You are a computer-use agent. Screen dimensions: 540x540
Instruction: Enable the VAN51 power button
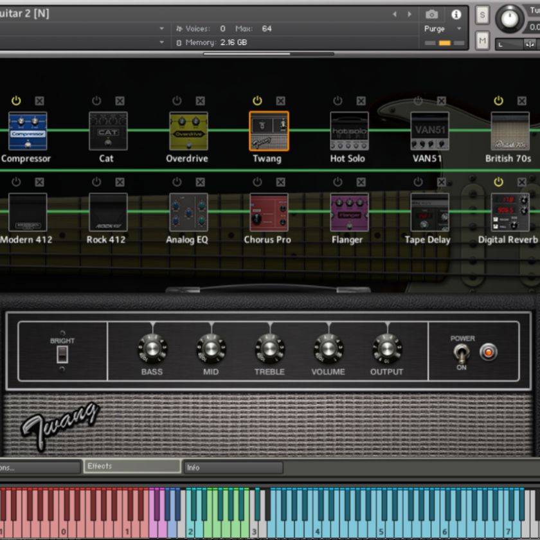coord(418,100)
